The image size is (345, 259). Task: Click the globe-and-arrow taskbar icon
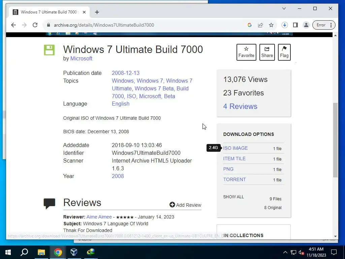click(x=91, y=252)
